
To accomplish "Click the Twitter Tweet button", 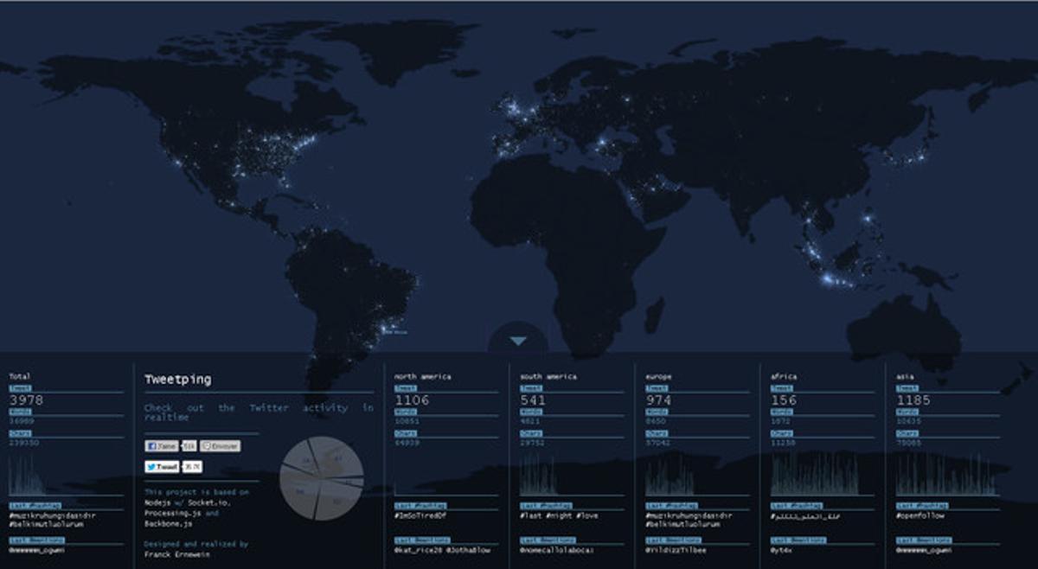I will (162, 467).
